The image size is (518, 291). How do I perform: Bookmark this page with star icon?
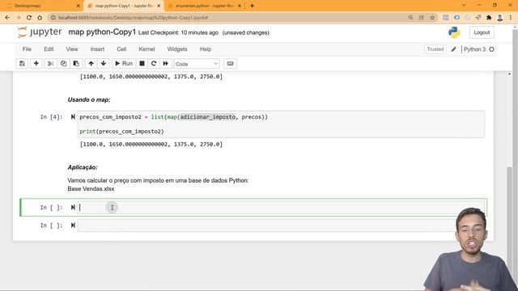click(x=432, y=18)
